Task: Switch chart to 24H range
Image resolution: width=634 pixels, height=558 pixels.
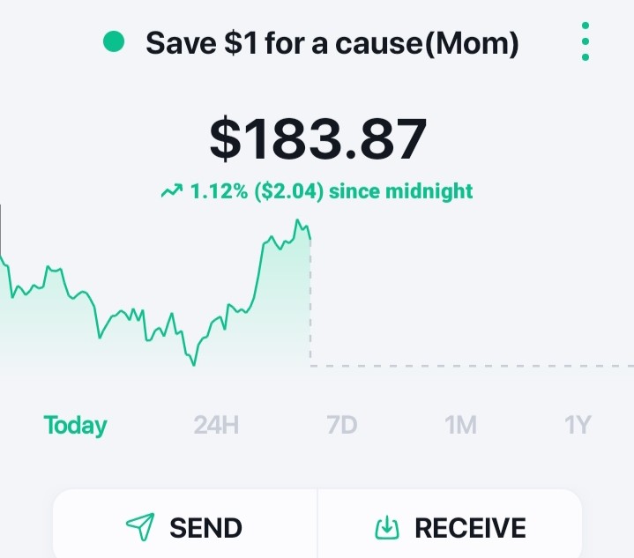Action: pos(216,425)
